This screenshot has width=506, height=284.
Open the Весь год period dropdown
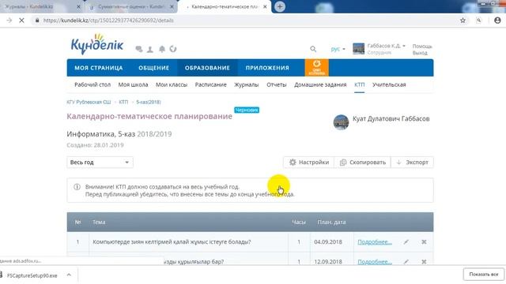pos(100,163)
